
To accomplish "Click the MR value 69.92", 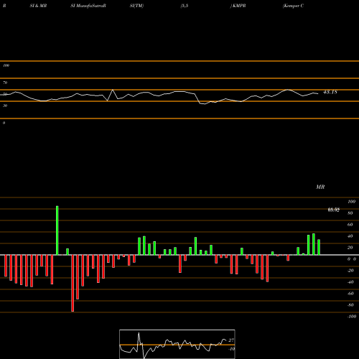I will [334, 210].
